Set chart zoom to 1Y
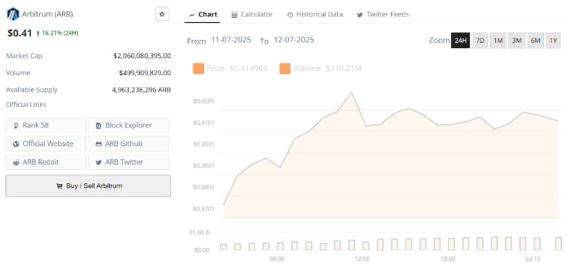 coord(553,41)
